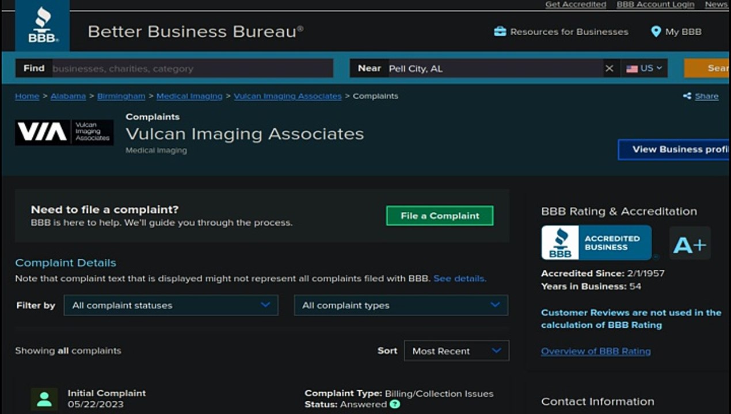Viewport: 731px width, 414px height.
Task: Click the Share link
Action: pos(707,96)
